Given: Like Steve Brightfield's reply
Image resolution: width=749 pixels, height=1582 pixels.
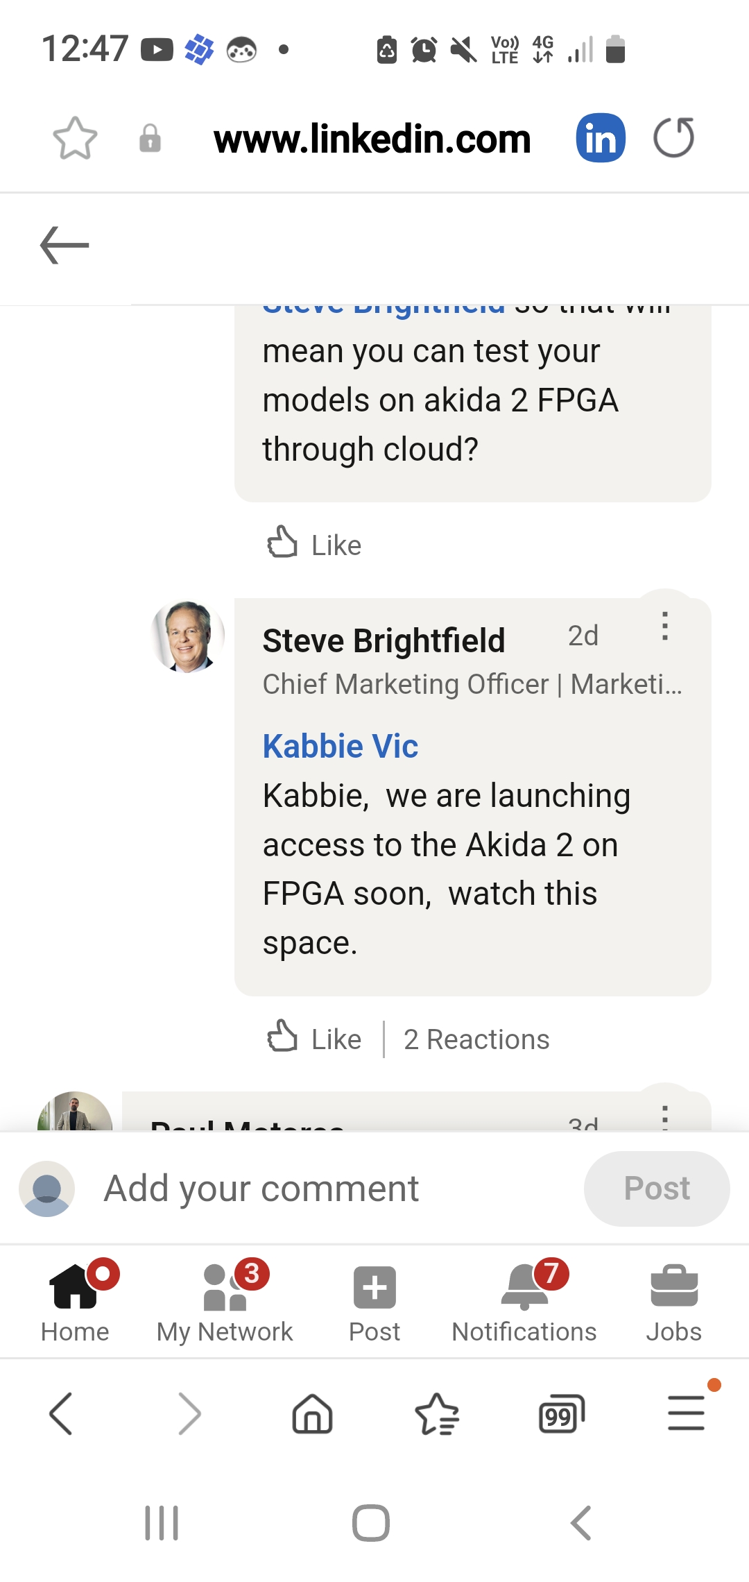Looking at the screenshot, I should point(315,1039).
